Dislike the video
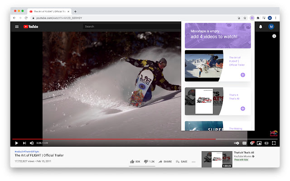 click(149, 162)
